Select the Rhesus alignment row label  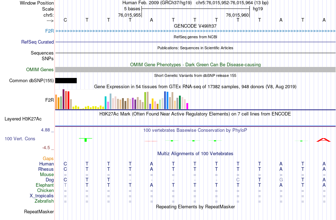click(46, 169)
